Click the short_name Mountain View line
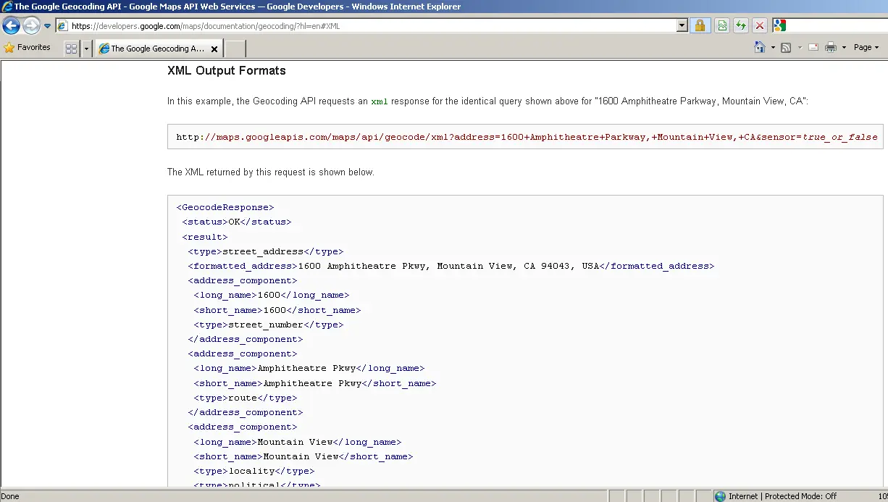The image size is (888, 502). pyautogui.click(x=303, y=456)
